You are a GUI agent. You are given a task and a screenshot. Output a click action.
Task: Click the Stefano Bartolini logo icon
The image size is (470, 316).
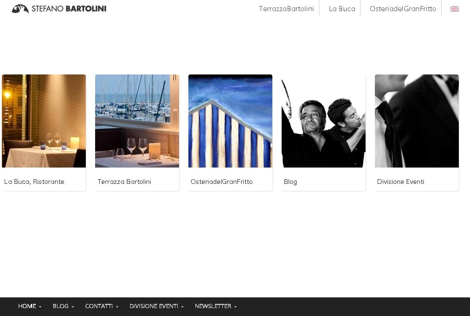click(20, 9)
